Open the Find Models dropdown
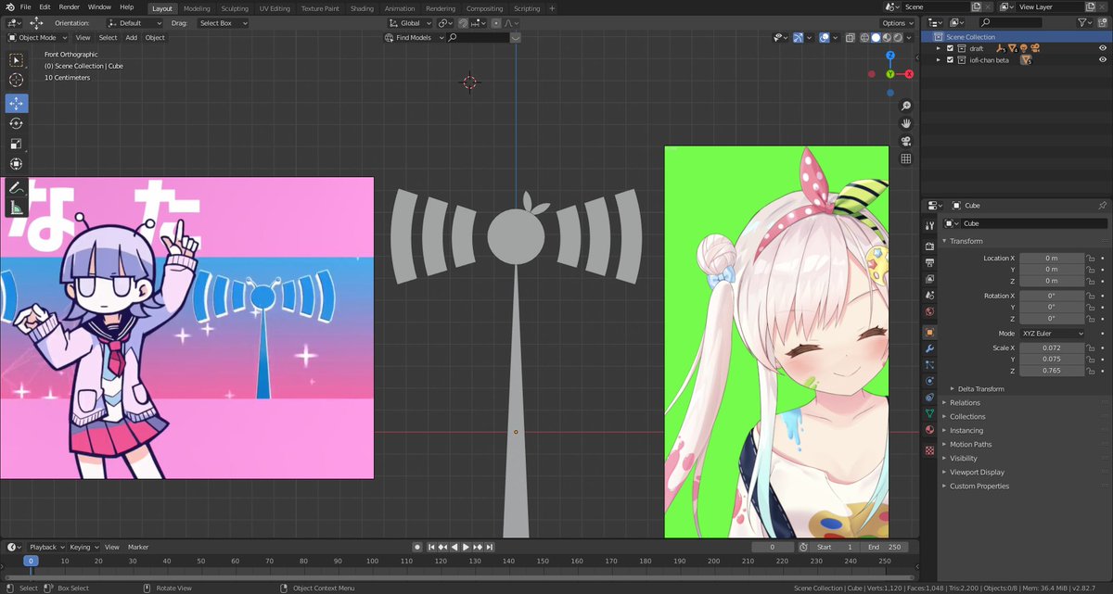This screenshot has height=594, width=1113. pos(416,38)
